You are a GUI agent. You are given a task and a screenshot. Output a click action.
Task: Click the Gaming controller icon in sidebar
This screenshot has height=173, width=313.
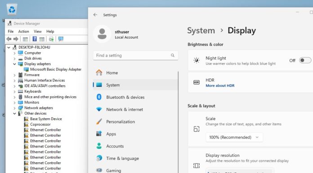[99, 170]
